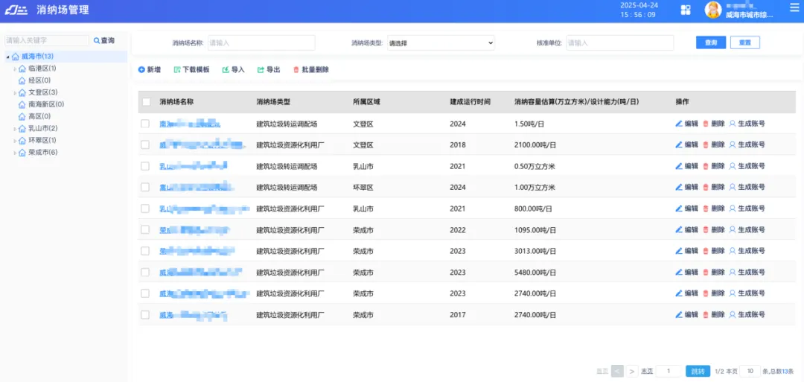This screenshot has height=382, width=804.
Task: Click the search magnifier icon beside 查询
Action: [96, 41]
